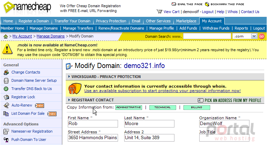Click the red GO search button
Image resolution: width=267 pixels, height=145 pixels.
(261, 36)
